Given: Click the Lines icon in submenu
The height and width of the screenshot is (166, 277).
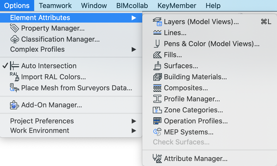Looking at the screenshot, I should point(157,33).
